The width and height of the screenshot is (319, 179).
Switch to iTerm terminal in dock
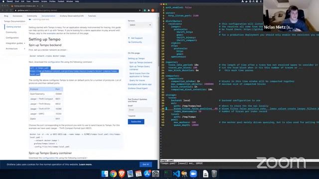tap(167, 174)
